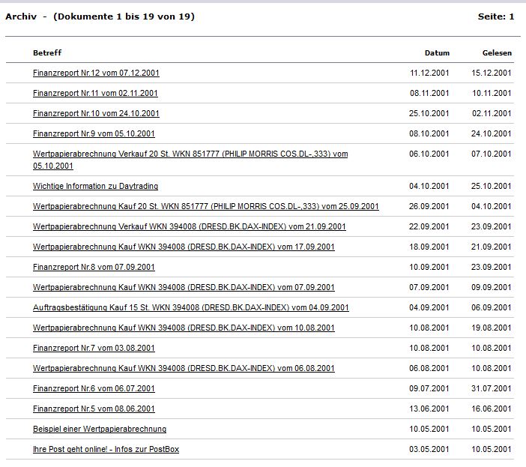Select Datum value 22.09.2001
The height and width of the screenshot is (467, 526).
429,226
